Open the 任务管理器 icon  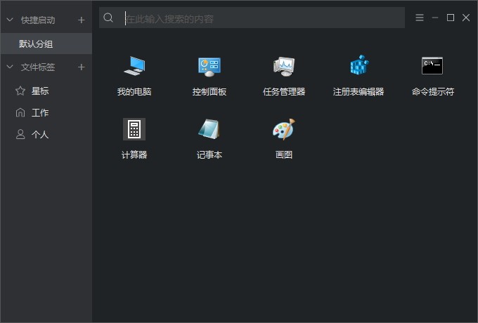pos(284,66)
